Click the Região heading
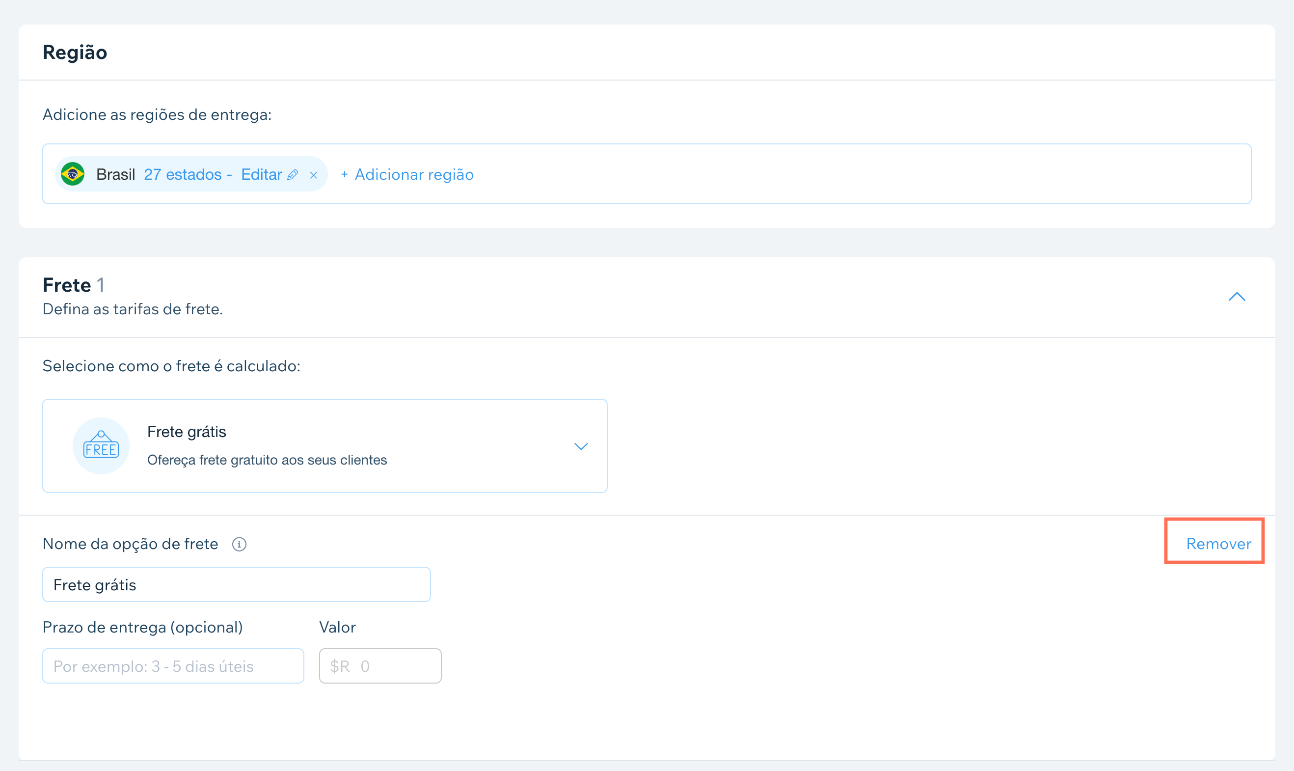The height and width of the screenshot is (771, 1294). coord(75,53)
